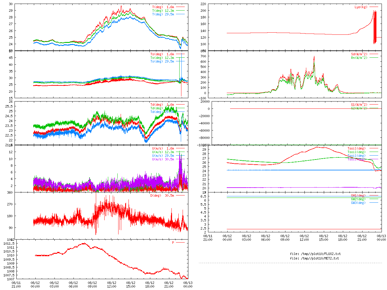Click the Sd(W/m^2) legend label
The width and height of the screenshot is (387, 290).
pyautogui.click(x=359, y=54)
